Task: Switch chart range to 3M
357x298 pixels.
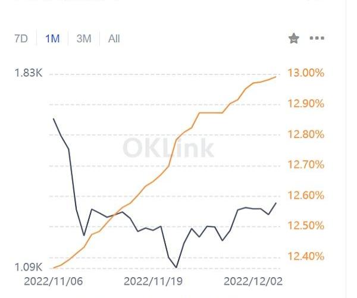Action: [84, 39]
